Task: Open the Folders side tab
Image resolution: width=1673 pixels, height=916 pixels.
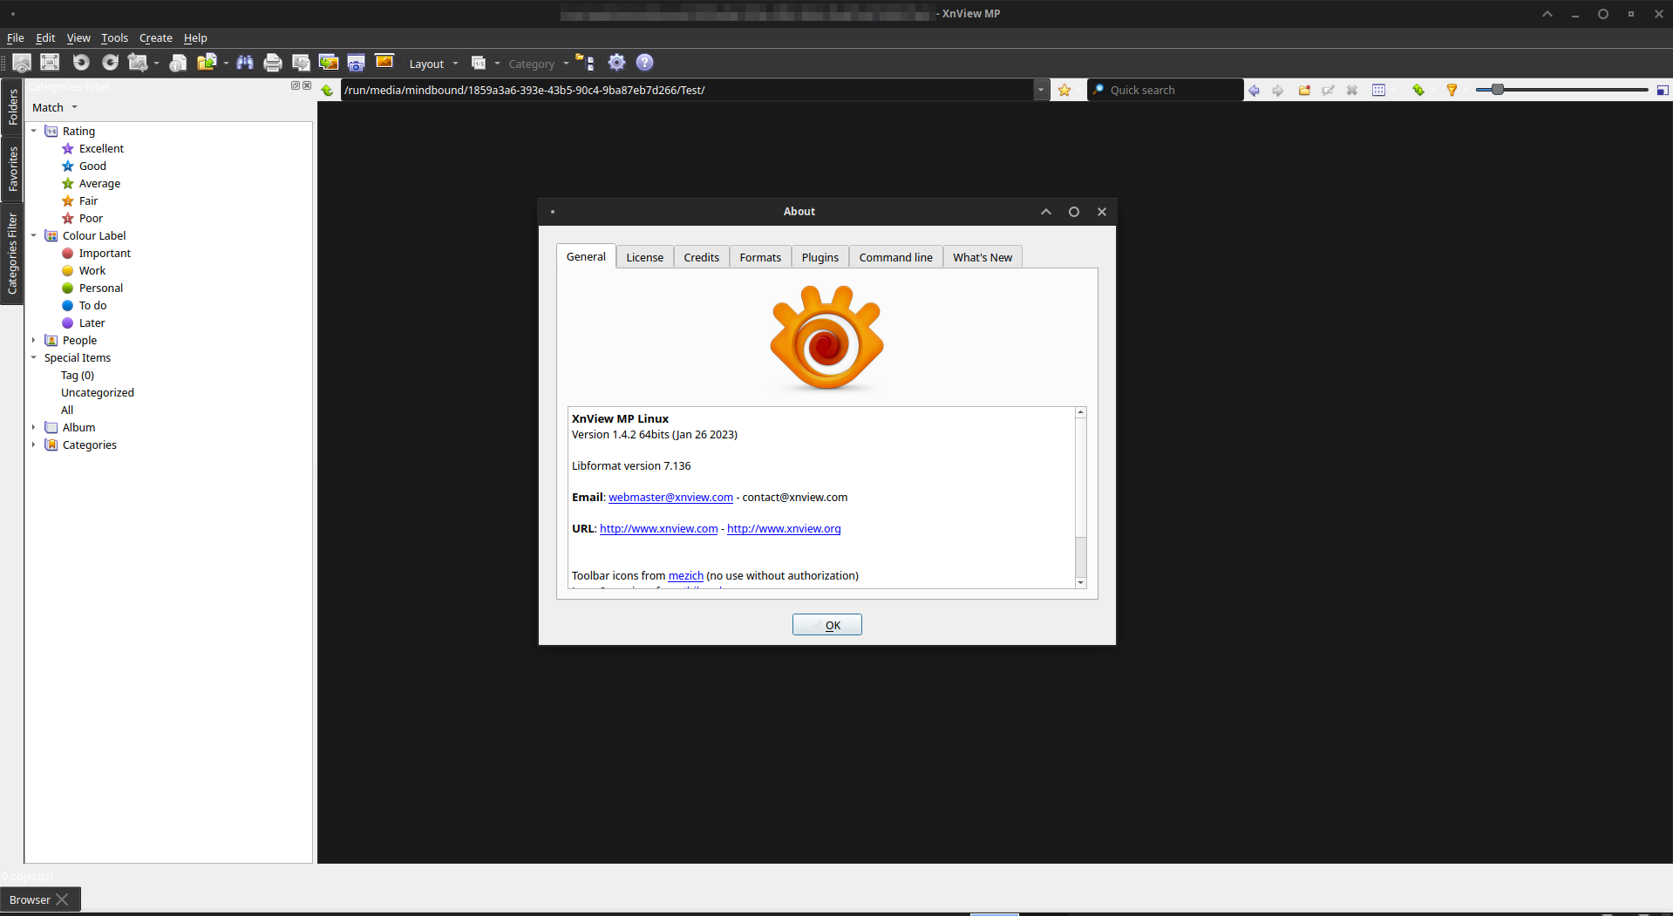Action: point(12,106)
